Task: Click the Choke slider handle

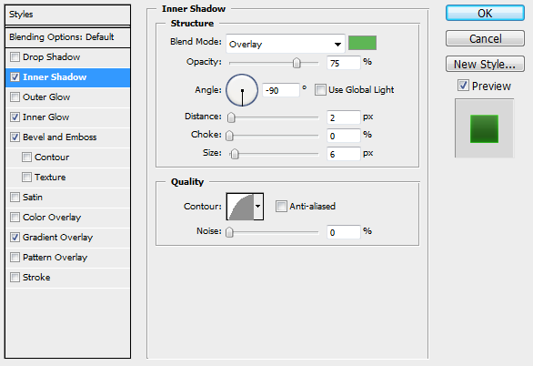Action: tap(230, 136)
